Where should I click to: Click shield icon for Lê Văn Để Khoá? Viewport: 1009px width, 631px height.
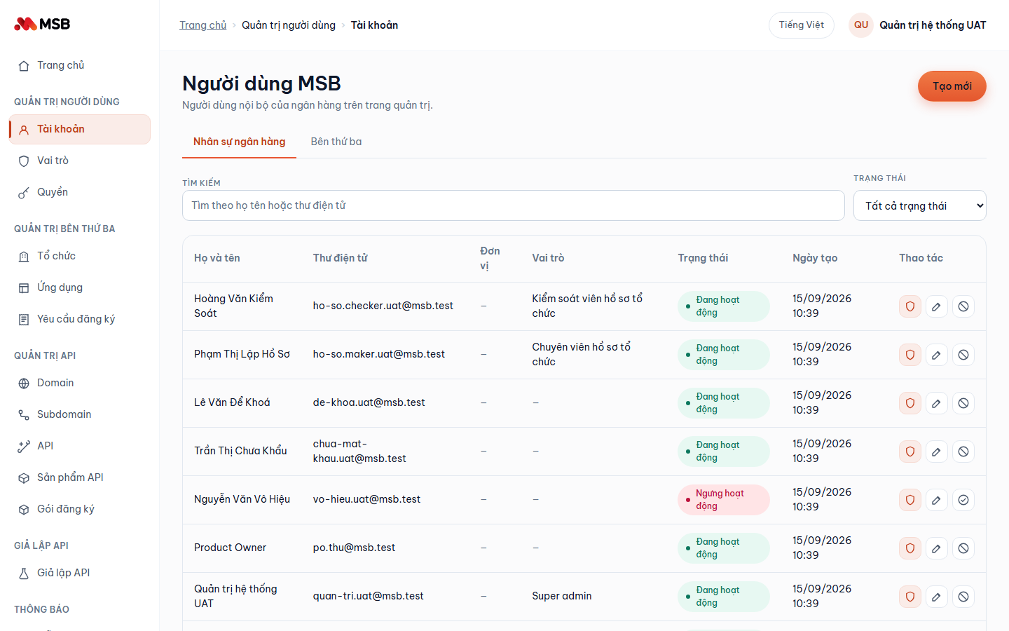[910, 403]
